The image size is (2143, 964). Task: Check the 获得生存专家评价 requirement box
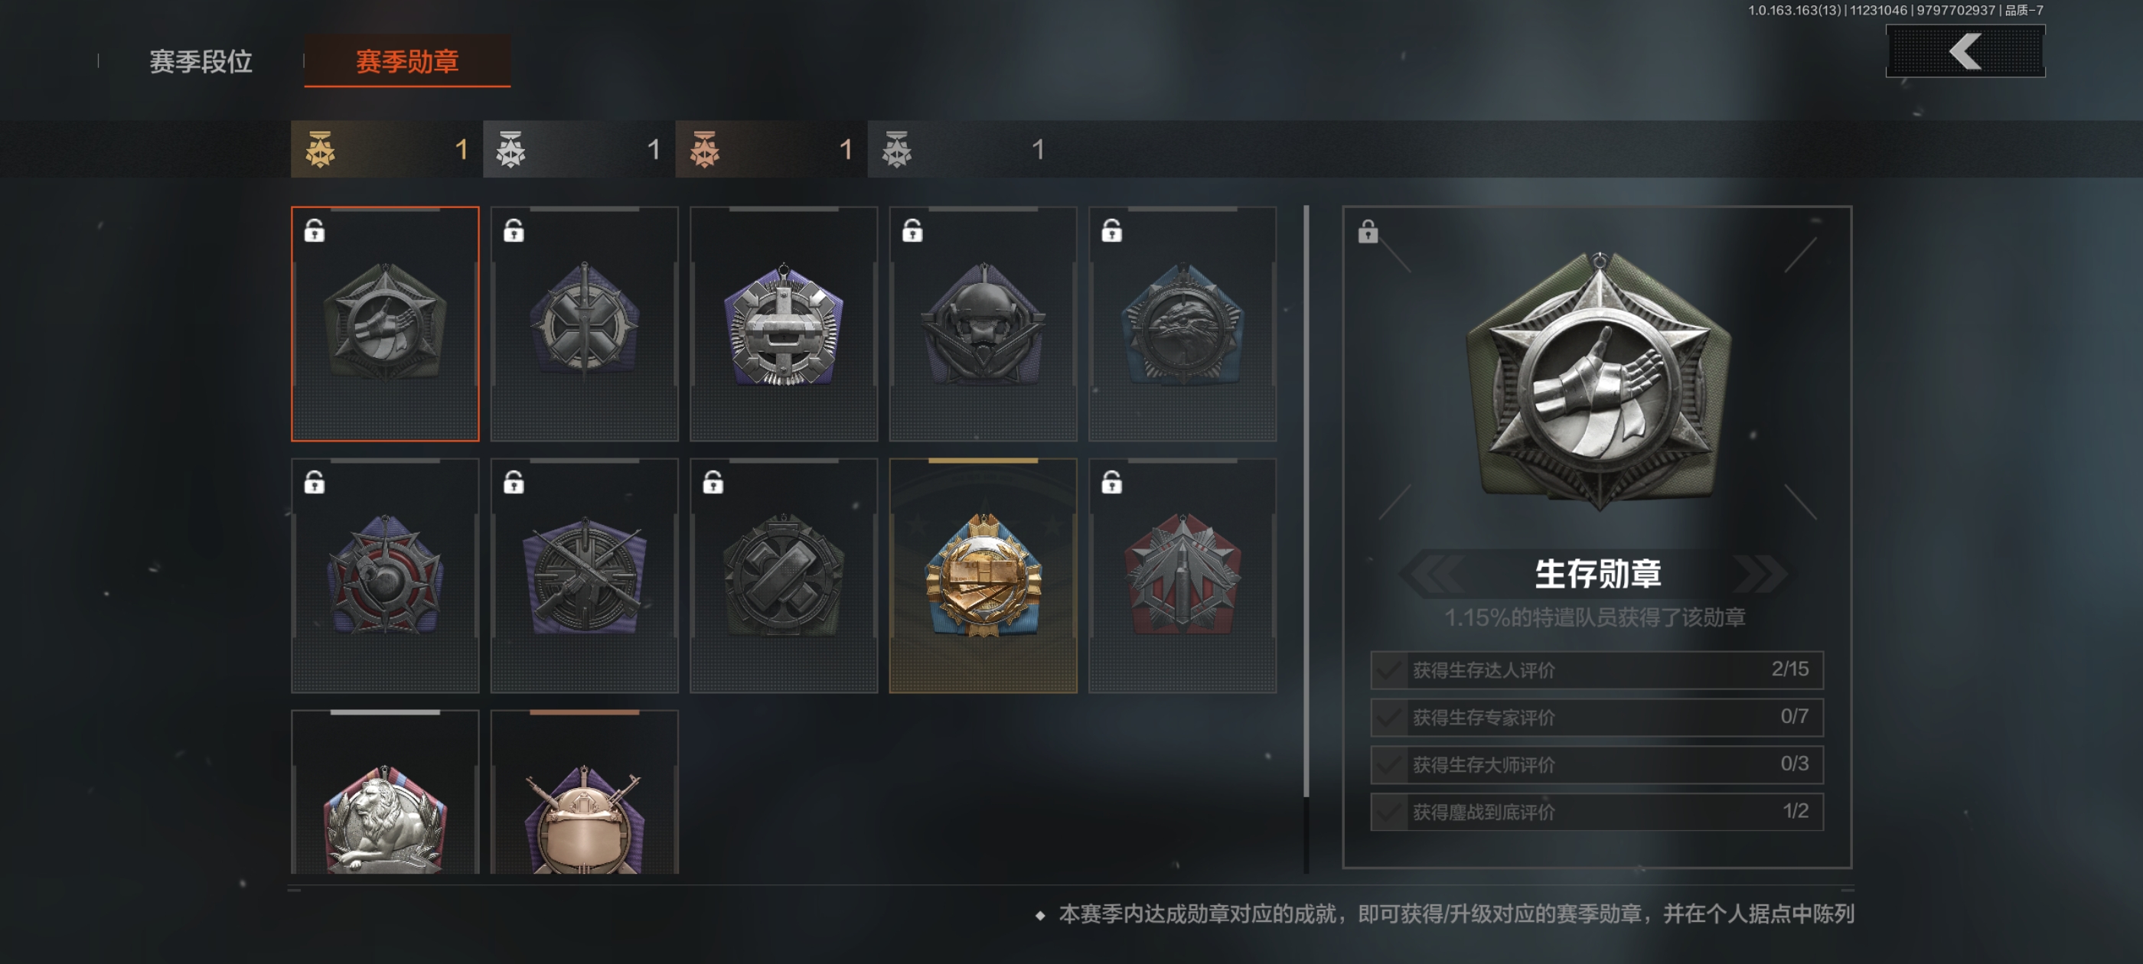tap(1597, 717)
